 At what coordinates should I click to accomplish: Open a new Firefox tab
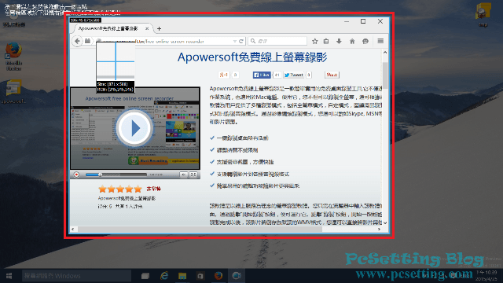(x=159, y=29)
